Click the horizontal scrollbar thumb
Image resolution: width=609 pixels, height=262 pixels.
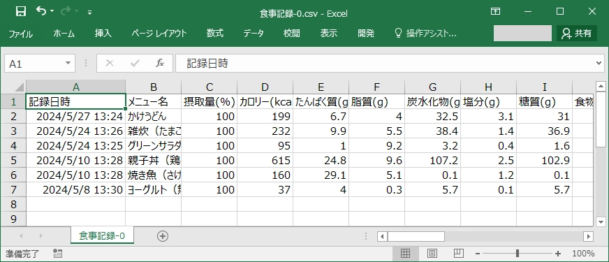click(x=416, y=236)
